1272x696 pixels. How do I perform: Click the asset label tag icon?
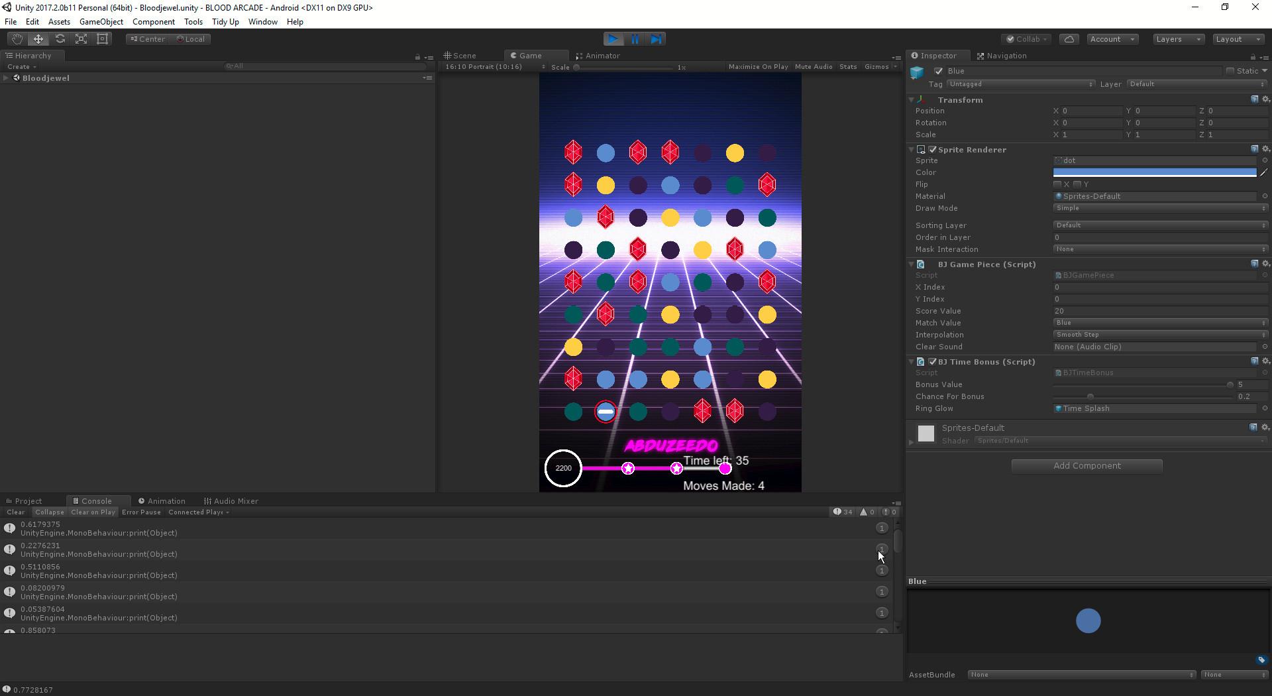pyautogui.click(x=1261, y=660)
